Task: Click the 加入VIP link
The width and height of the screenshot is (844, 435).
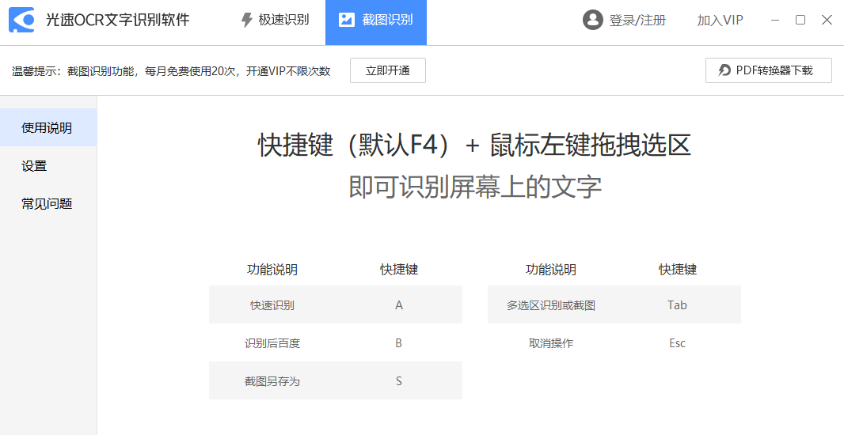Action: tap(720, 21)
